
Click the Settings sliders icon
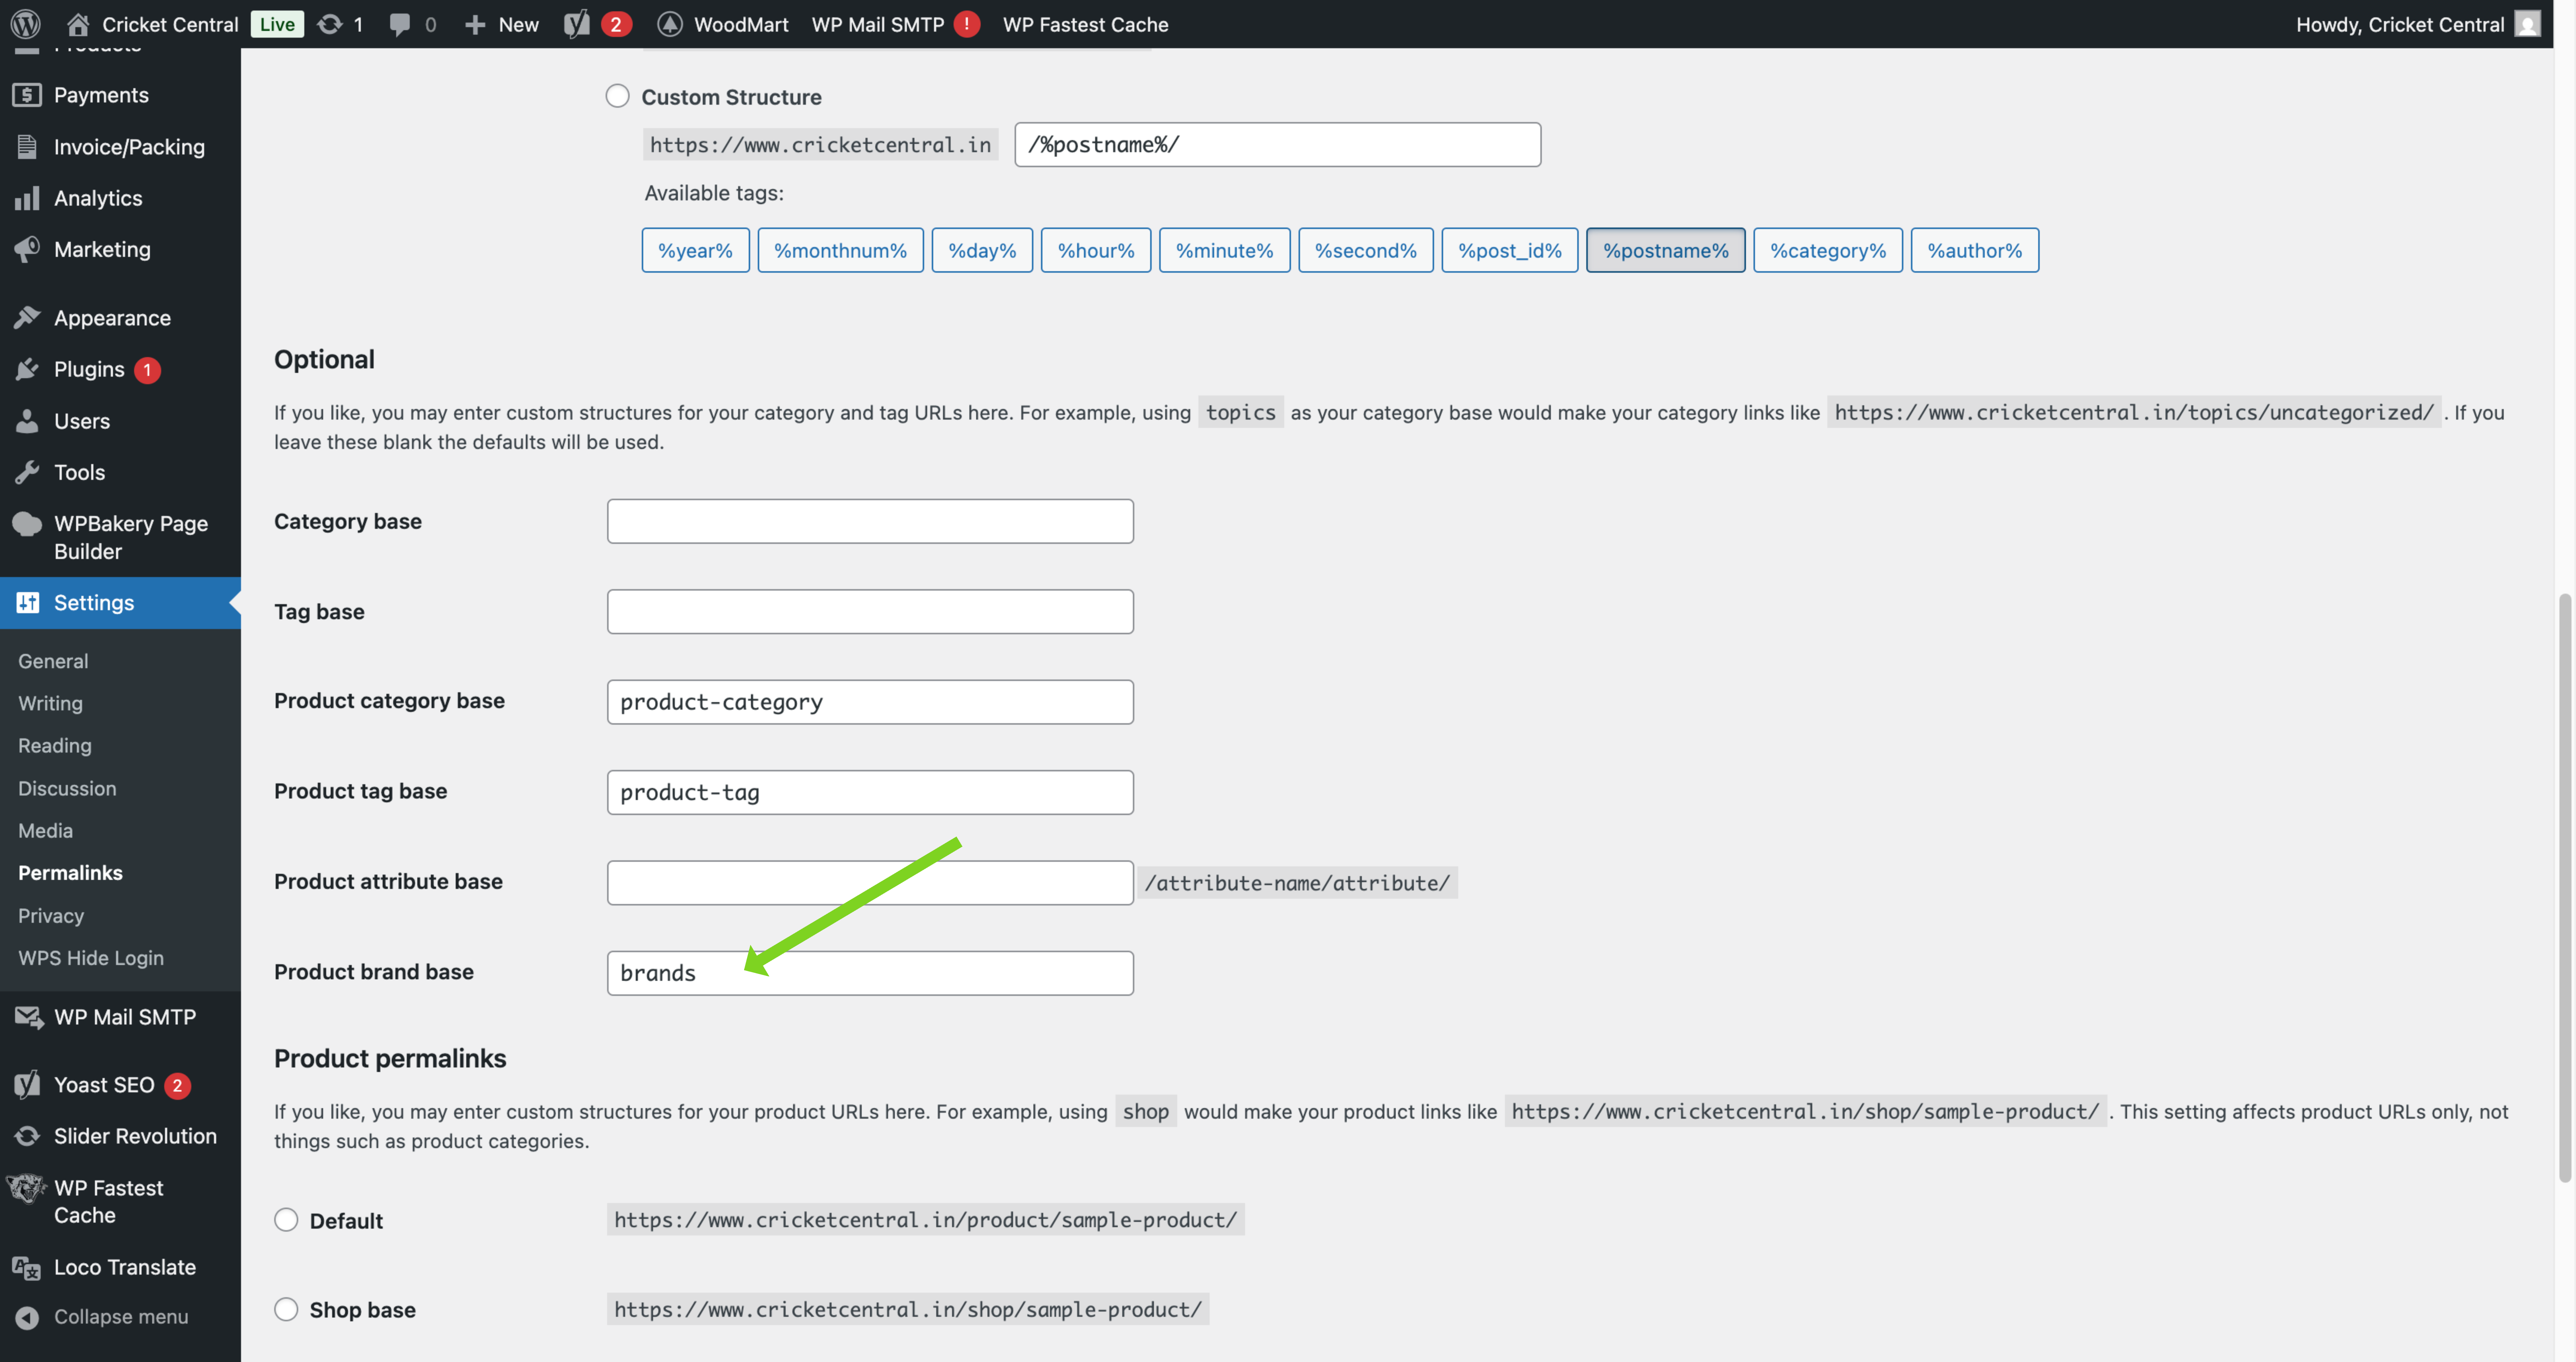click(27, 603)
